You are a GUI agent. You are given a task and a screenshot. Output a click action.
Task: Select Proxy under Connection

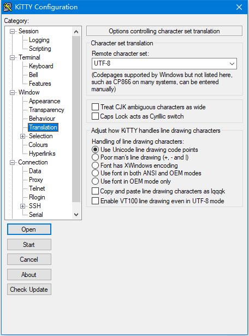point(36,180)
